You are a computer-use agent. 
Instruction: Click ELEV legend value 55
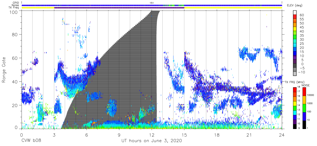point(302,19)
